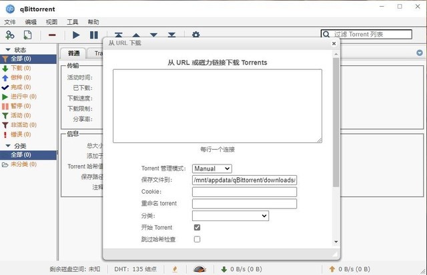Viewport: 427px width, 275px height.
Task: Open the 视图 menu
Action: tap(51, 22)
